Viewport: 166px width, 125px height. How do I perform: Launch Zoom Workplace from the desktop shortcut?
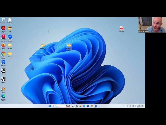click(x=10, y=38)
